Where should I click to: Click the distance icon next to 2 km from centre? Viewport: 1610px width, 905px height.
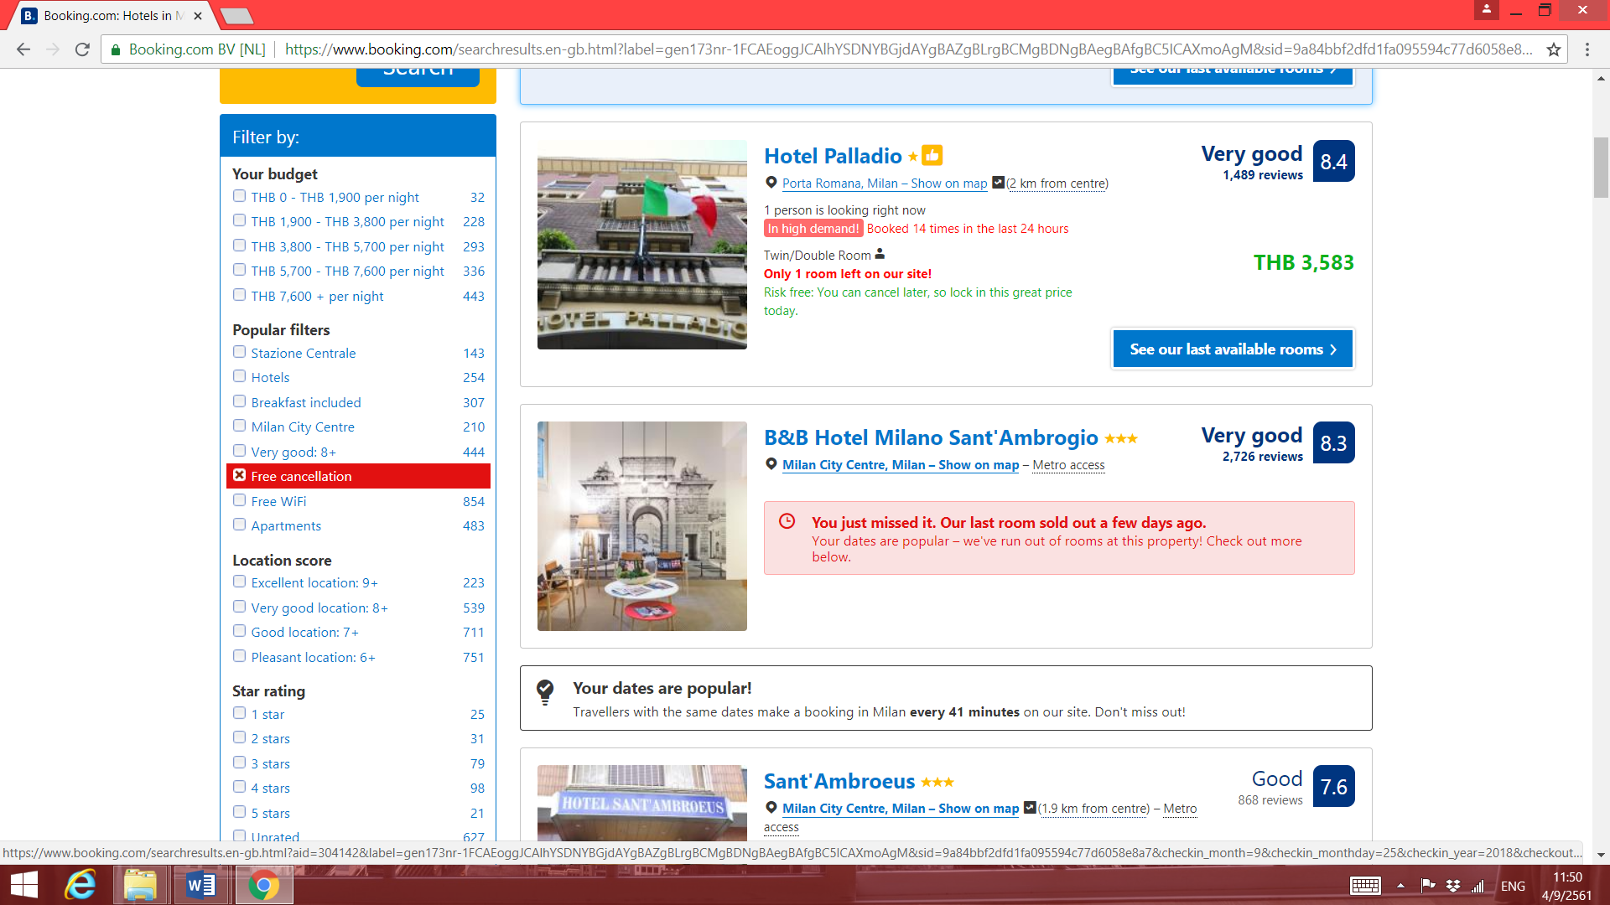coord(998,182)
